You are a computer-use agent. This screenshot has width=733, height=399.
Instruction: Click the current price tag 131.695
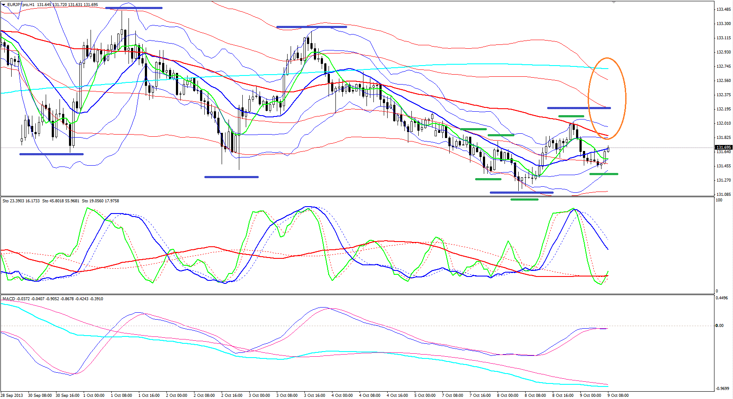[724, 148]
